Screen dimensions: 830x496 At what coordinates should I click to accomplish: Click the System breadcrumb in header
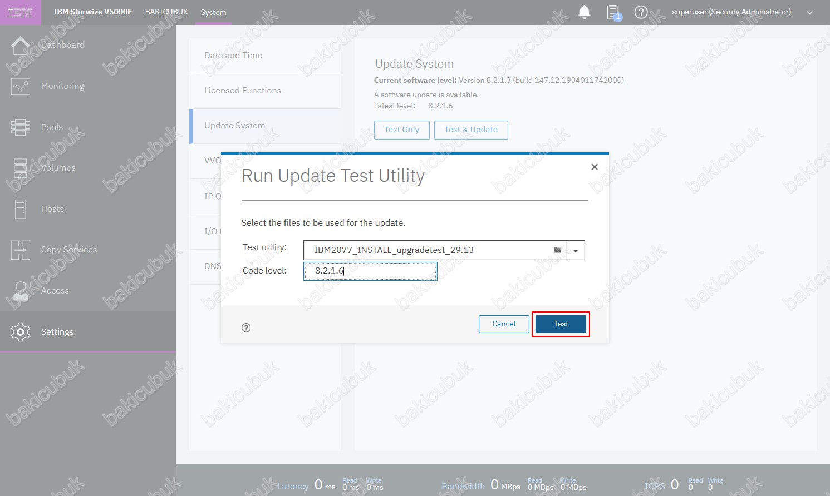[x=213, y=12]
